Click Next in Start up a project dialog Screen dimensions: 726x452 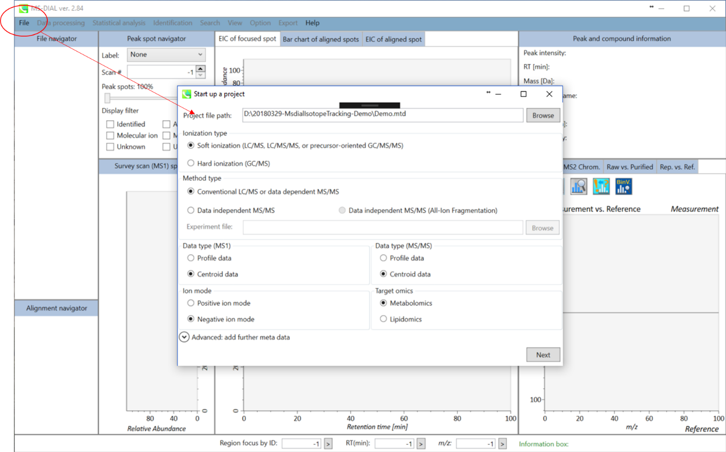[x=543, y=355]
